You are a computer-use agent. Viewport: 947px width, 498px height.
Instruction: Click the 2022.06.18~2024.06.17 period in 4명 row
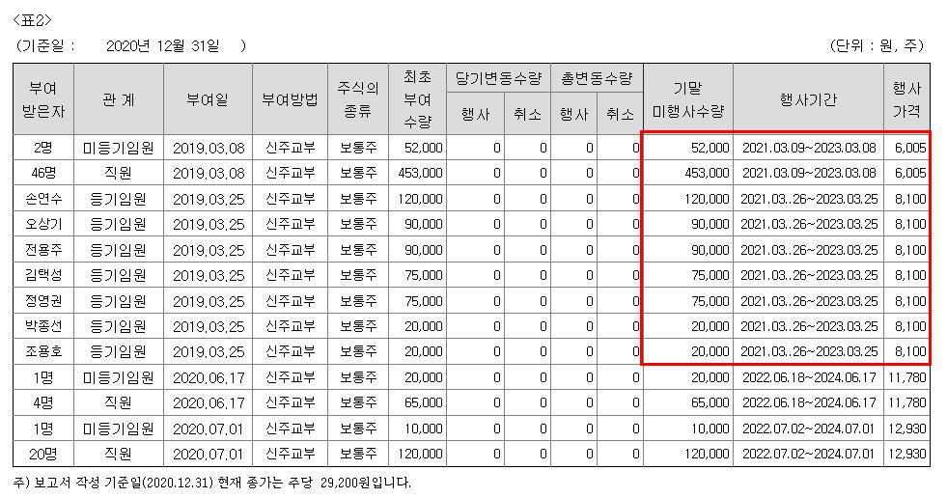809,402
